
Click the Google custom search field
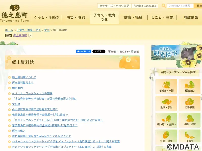tap(180, 6)
